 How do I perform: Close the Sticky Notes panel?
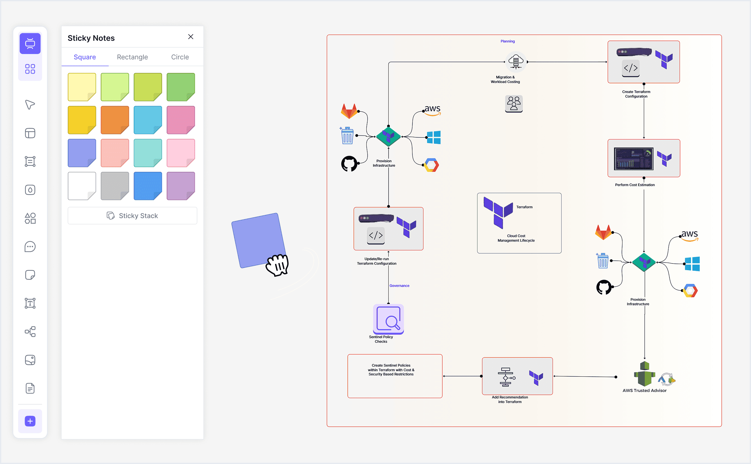click(x=190, y=37)
